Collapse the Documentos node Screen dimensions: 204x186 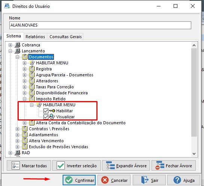[17, 57]
